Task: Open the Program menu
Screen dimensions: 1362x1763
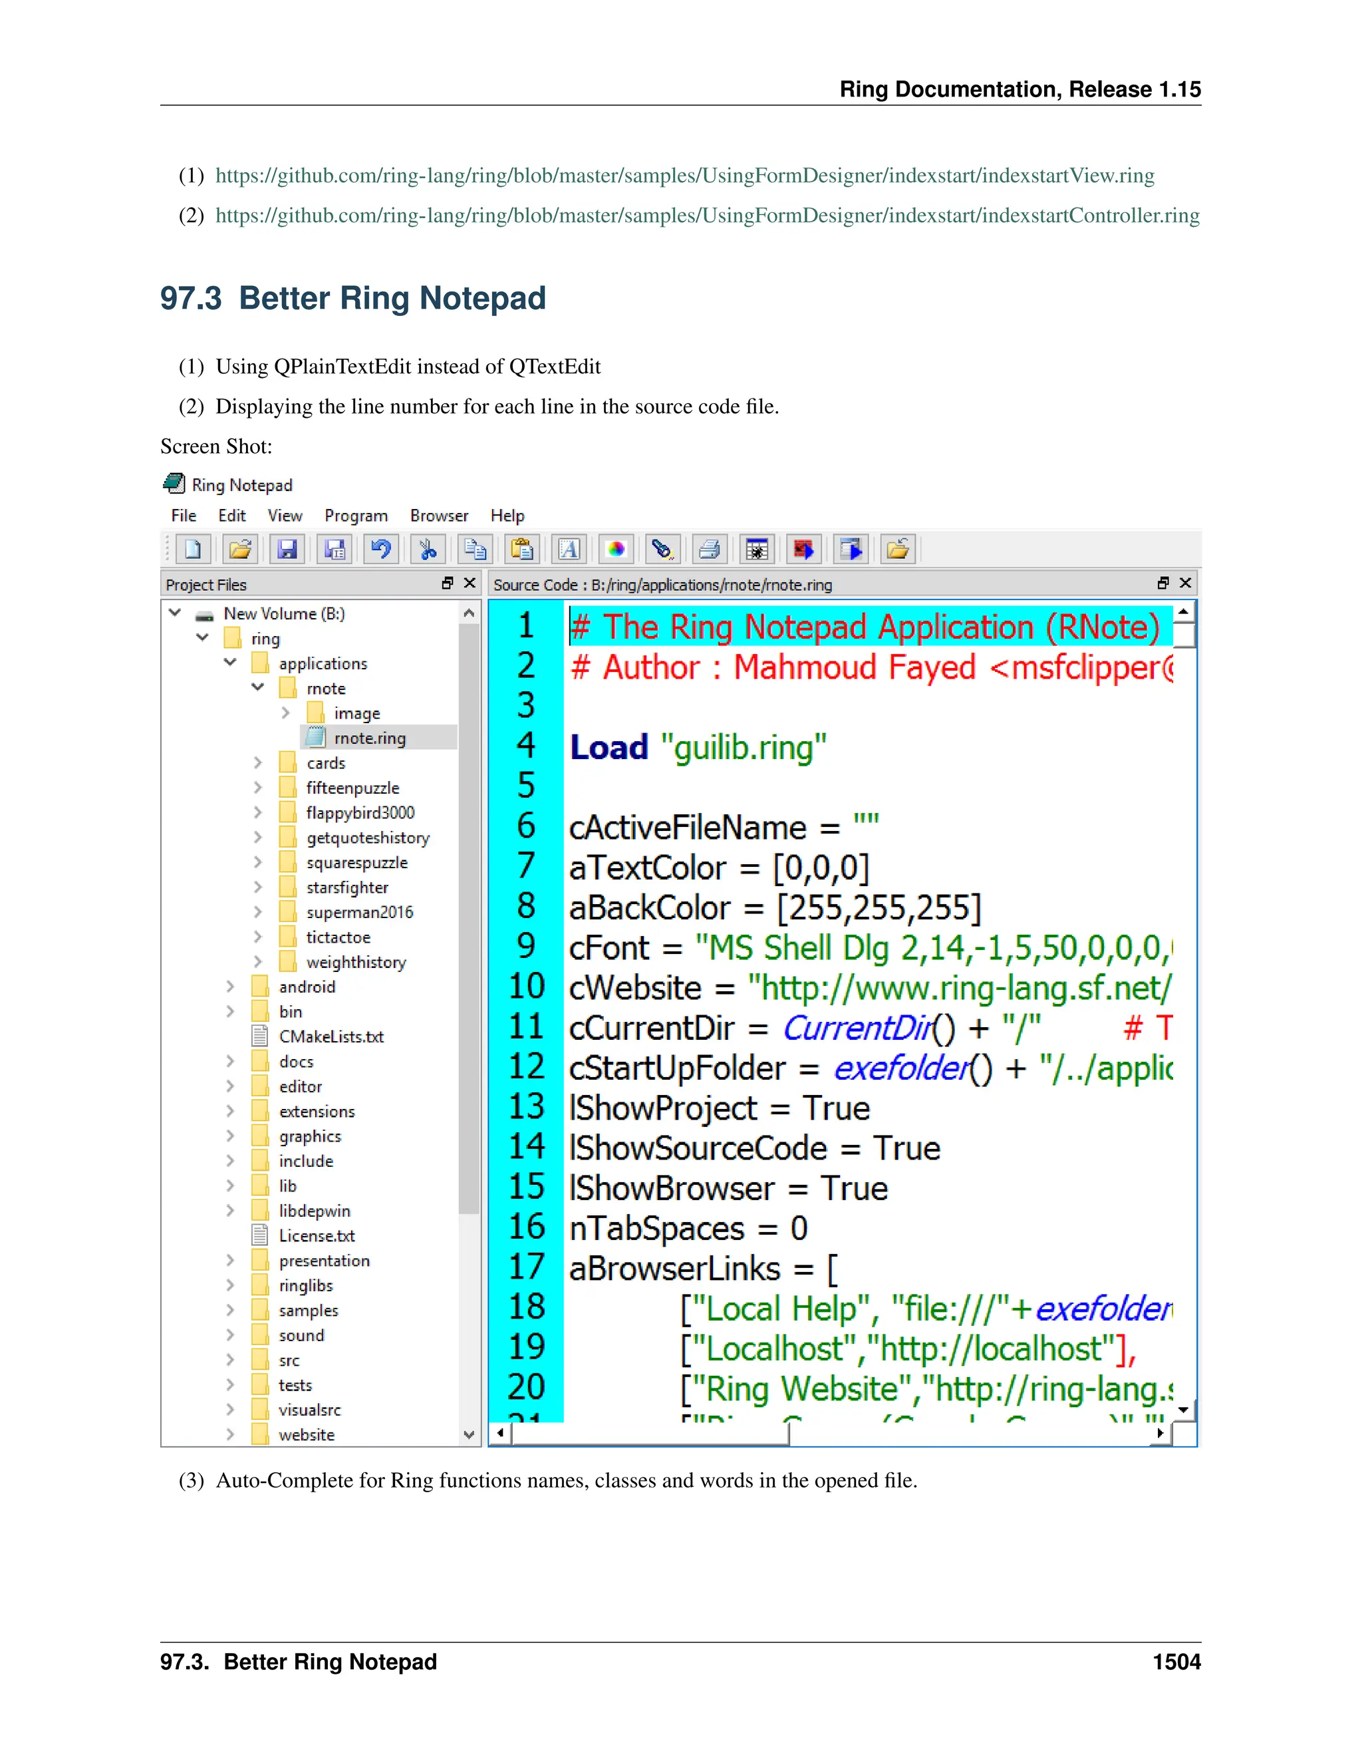Action: [356, 516]
